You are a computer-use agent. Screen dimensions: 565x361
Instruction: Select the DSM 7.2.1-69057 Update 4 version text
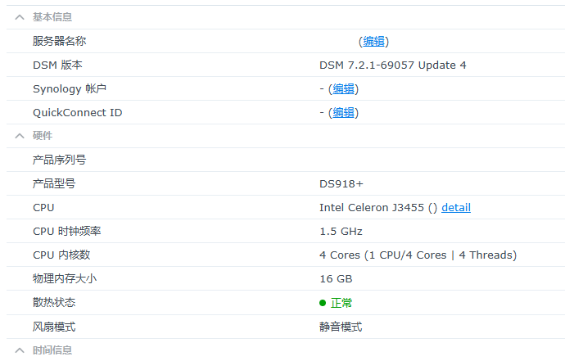click(392, 65)
